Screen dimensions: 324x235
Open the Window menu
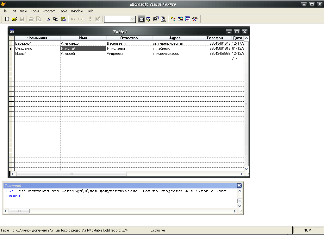click(x=77, y=11)
